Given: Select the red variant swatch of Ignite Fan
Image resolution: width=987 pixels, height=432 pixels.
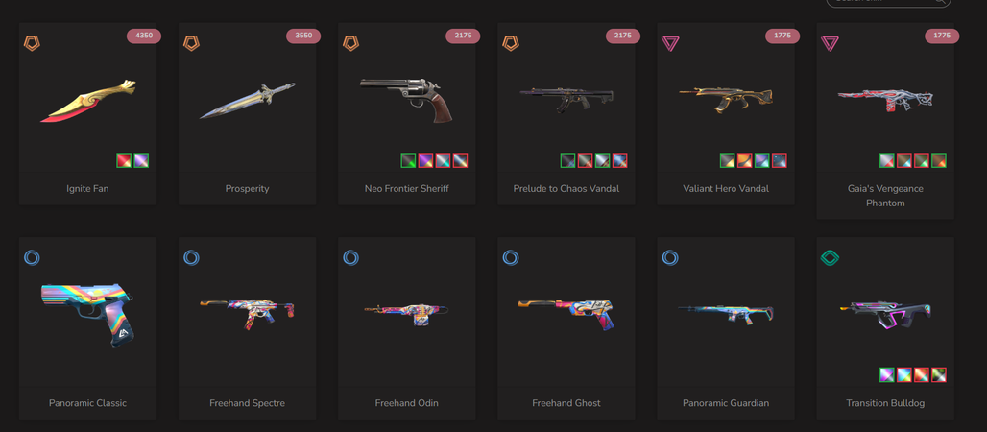Looking at the screenshot, I should [x=124, y=160].
